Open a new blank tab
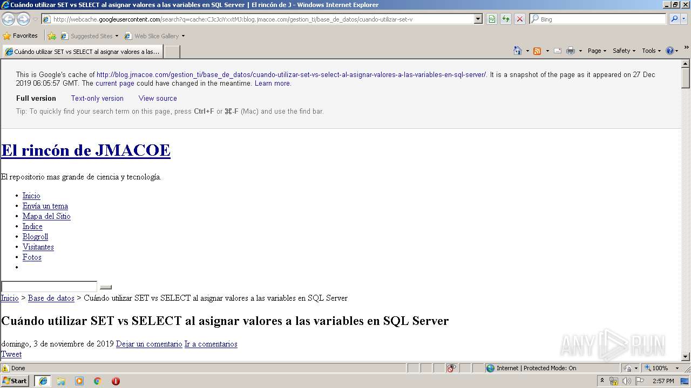The width and height of the screenshot is (691, 388). [x=172, y=52]
